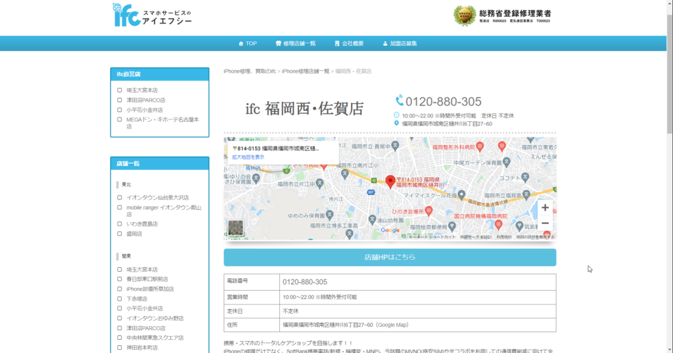The image size is (673, 353).
Task: Open イオンタウン仙台泉大沢店 store page
Action: pyautogui.click(x=158, y=197)
